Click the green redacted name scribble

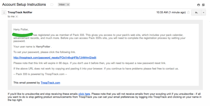point(23,35)
